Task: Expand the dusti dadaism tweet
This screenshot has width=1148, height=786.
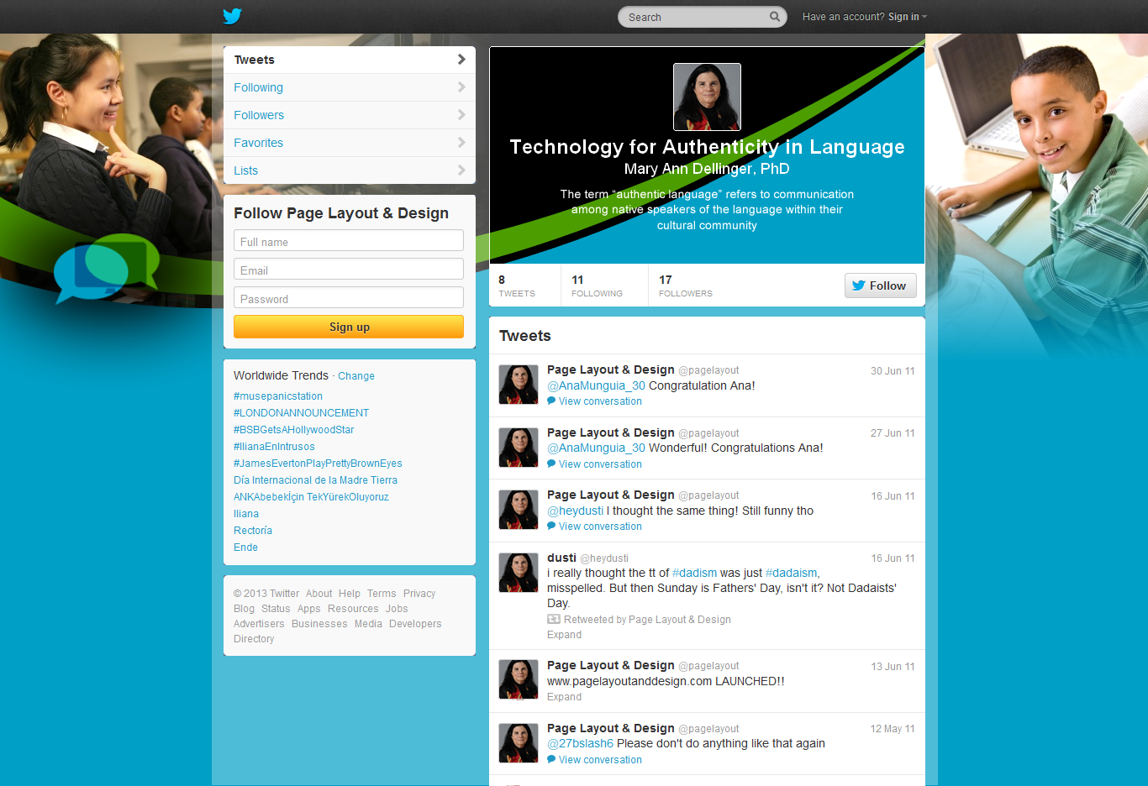Action: pos(564,635)
